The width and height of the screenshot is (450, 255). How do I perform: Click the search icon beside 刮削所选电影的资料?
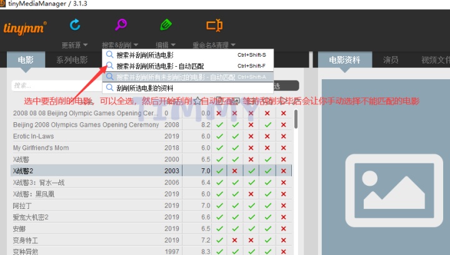click(109, 87)
